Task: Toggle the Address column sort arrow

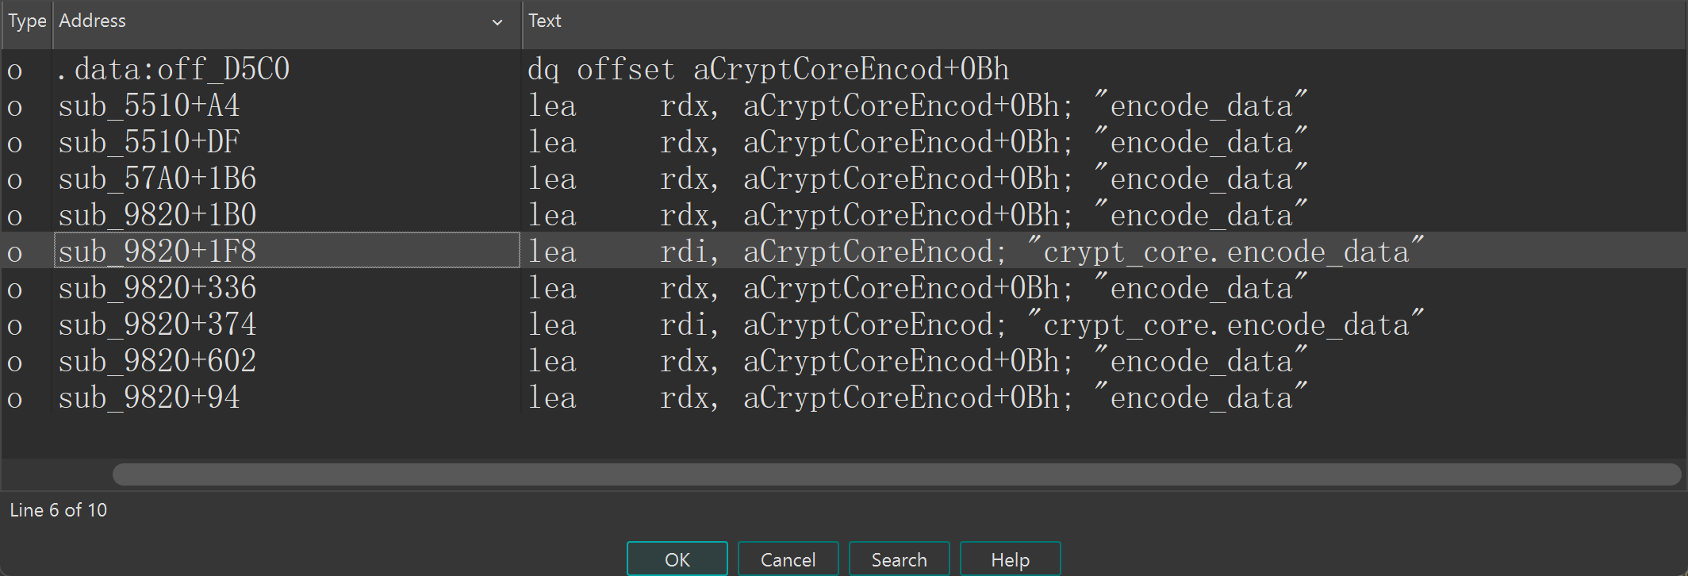Action: click(x=497, y=22)
